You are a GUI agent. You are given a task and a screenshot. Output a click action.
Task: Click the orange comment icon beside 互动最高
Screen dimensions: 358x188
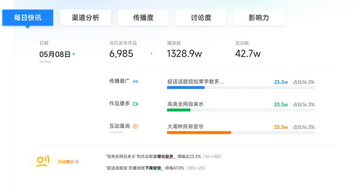click(135, 126)
